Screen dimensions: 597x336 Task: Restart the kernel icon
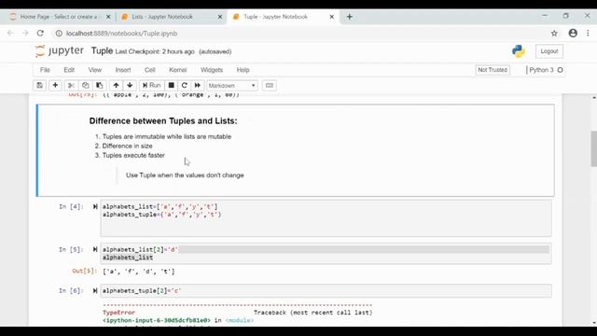185,85
